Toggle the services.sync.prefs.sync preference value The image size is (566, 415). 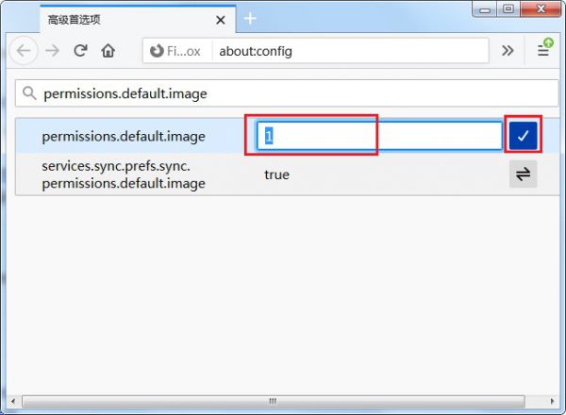(523, 174)
